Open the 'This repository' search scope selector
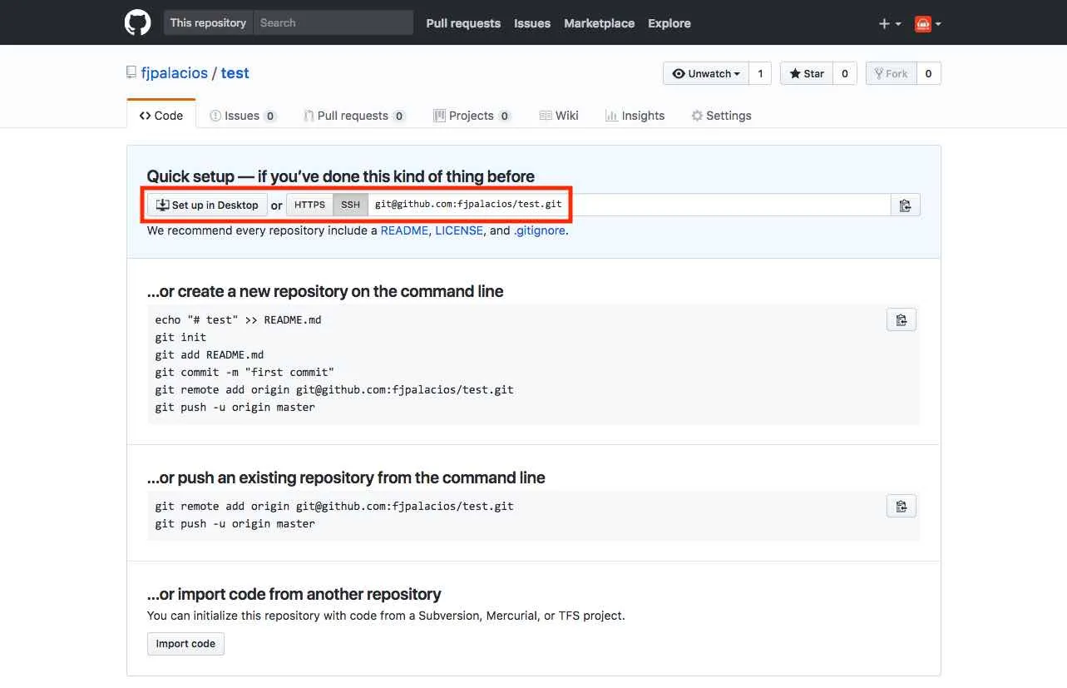The image size is (1067, 688). [208, 22]
